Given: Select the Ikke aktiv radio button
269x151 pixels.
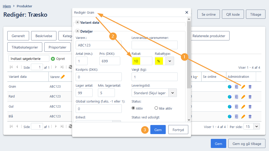Looking at the screenshot, I should click(x=156, y=108).
